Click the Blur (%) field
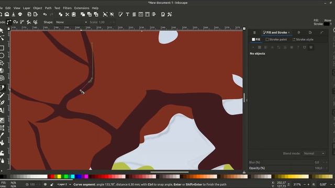 (288, 162)
